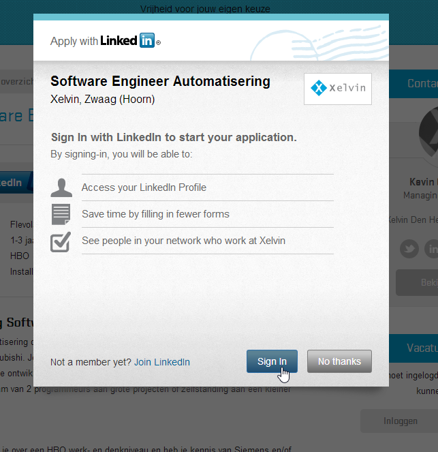Click the Inloggen button behind the dialog

coord(400,421)
